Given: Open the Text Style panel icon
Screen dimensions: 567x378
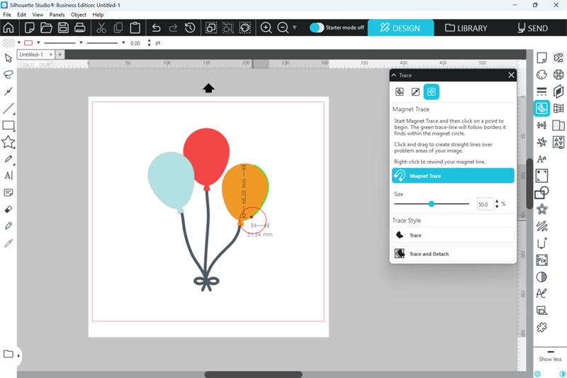Looking at the screenshot, I should 541,159.
